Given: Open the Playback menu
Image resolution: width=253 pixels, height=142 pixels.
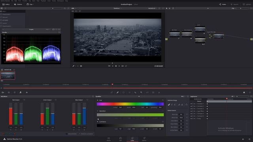Looking at the screenshot, I should coord(43,1).
